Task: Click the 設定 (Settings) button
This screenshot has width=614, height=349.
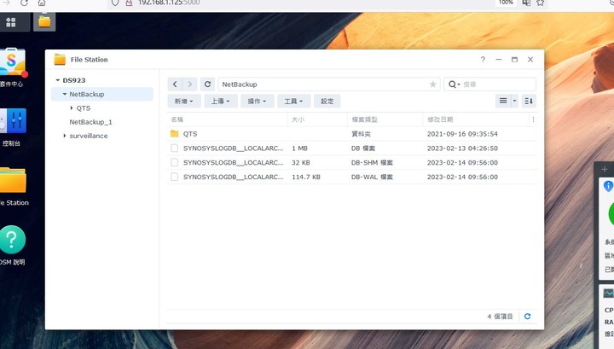Action: click(327, 101)
